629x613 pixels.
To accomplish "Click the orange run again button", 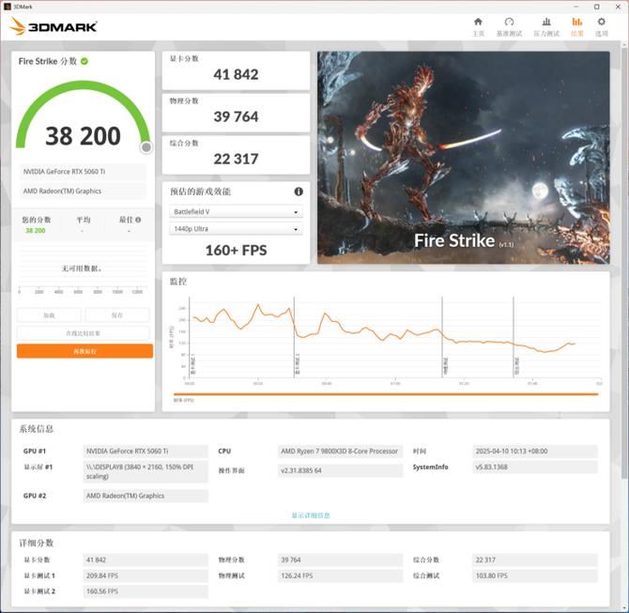I will pos(84,351).
